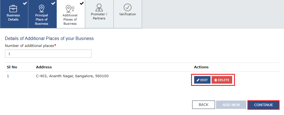This screenshot has height=115, width=284.
Task: Click the person icon for Promoter / Partners
Action: (99, 7)
